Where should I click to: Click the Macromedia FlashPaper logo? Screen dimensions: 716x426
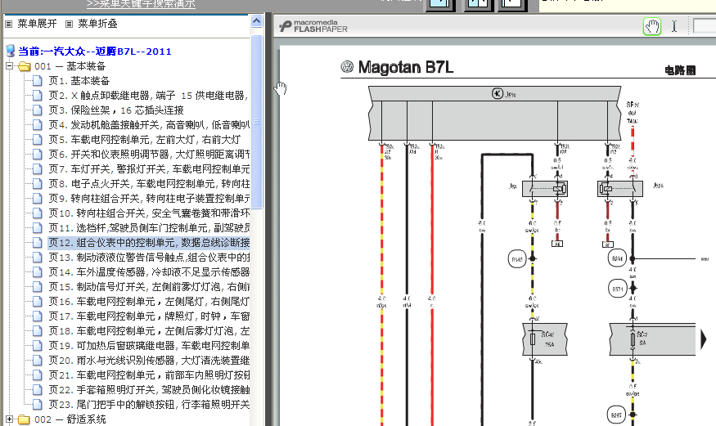(313, 26)
